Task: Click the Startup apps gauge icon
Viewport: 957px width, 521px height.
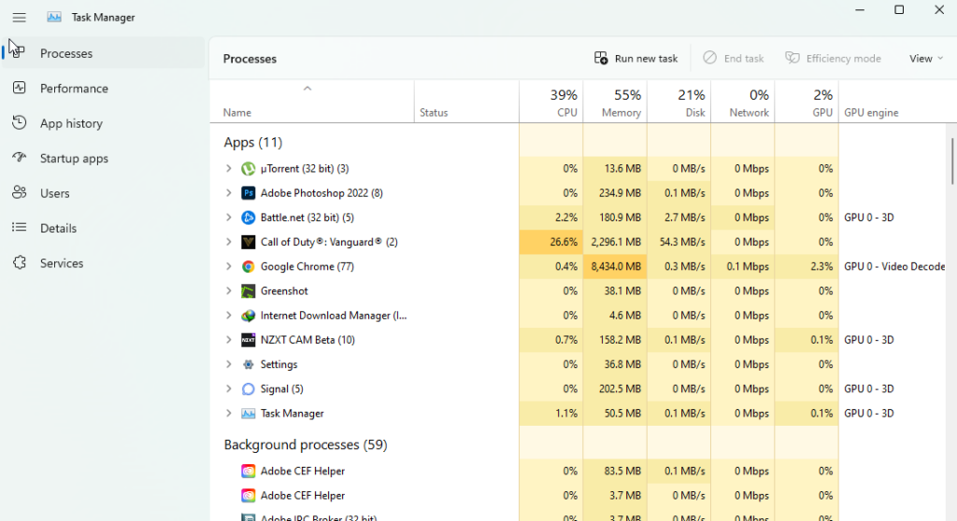Action: pyautogui.click(x=20, y=158)
